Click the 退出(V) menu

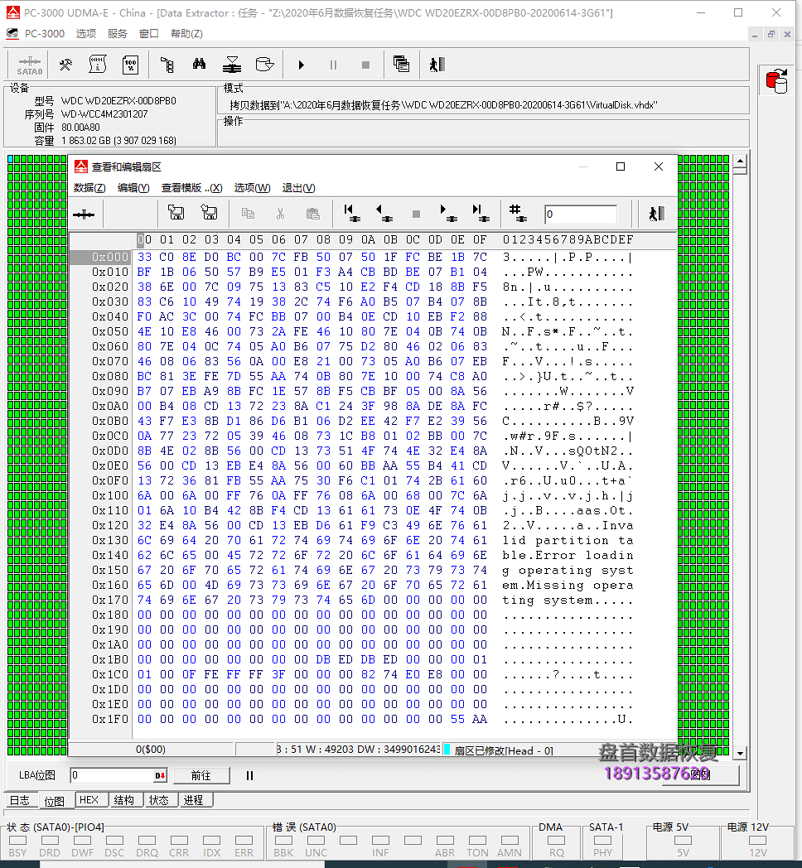(298, 188)
